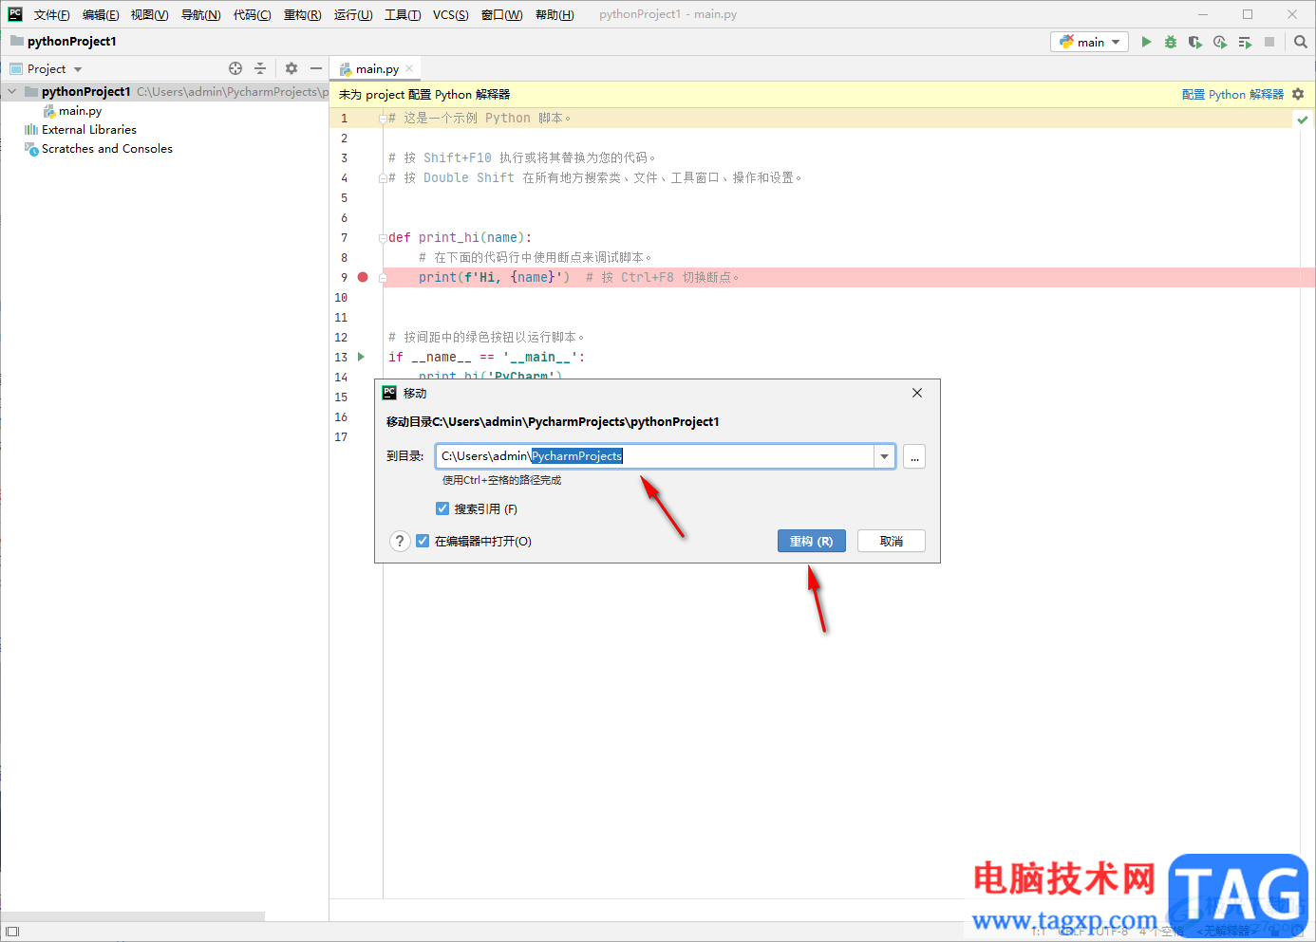
Task: Click the Project panel horizontal scrollbar
Action: tap(133, 916)
